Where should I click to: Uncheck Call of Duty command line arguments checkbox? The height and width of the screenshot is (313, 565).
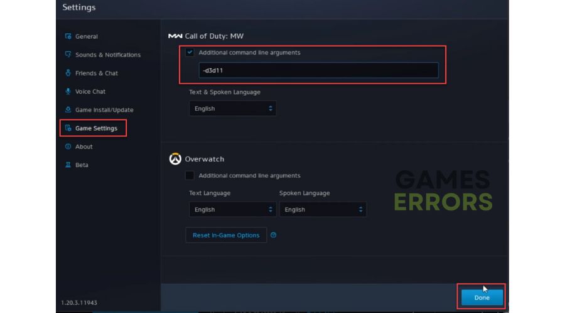190,53
